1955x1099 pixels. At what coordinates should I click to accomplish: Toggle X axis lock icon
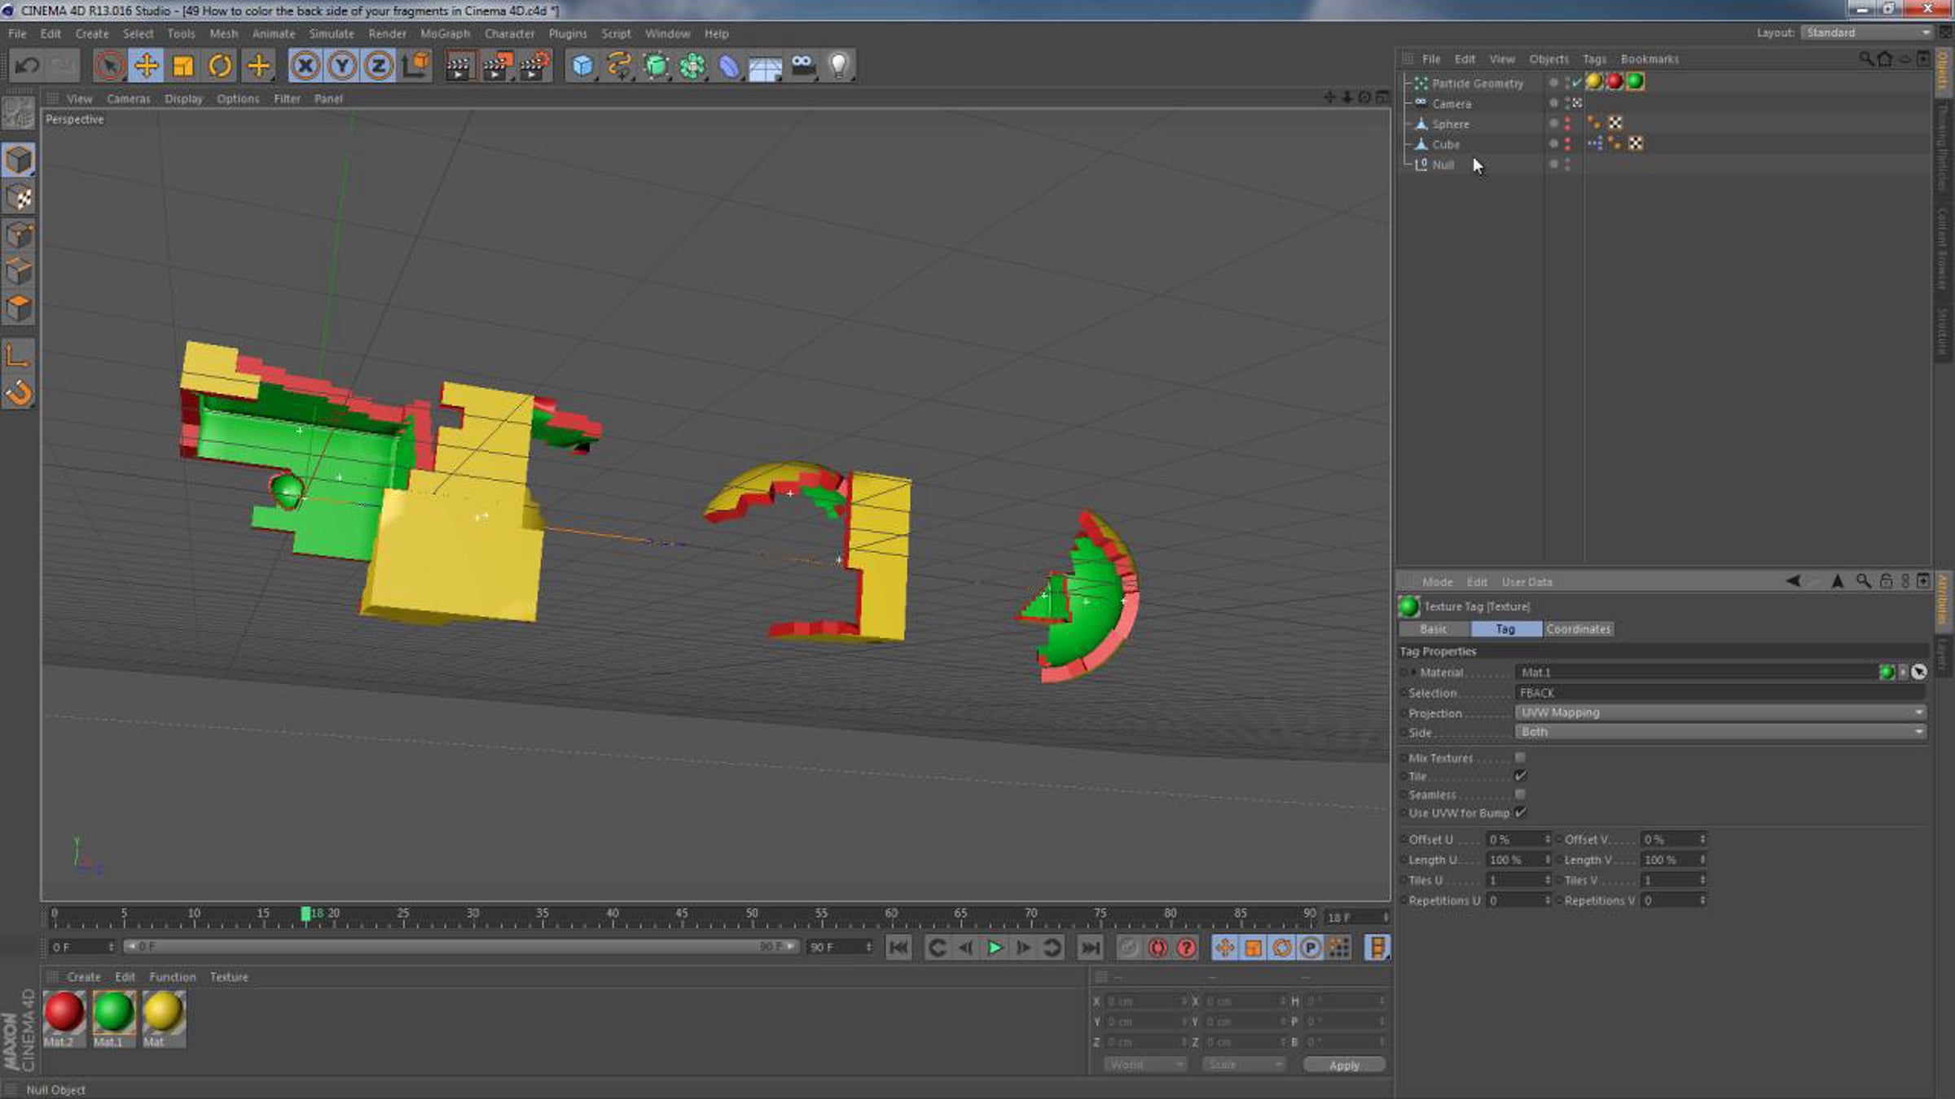coord(305,65)
